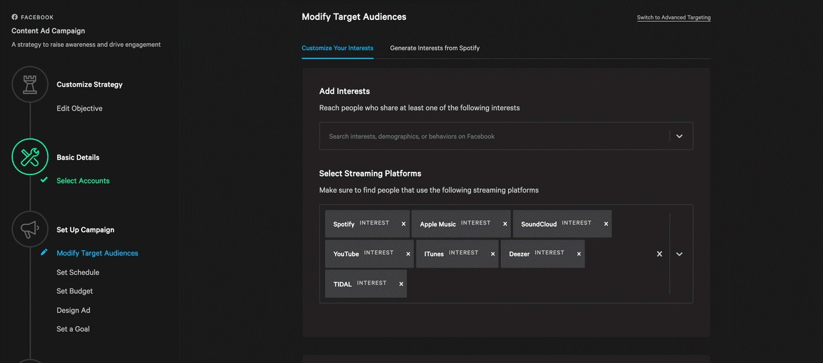Remove the Spotify interest tag
Screen dimensions: 823x363
[403, 224]
